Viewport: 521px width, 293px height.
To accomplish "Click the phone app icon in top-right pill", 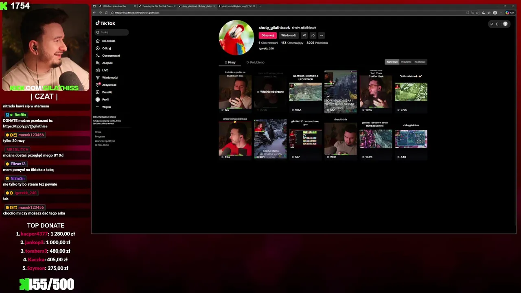I will pyautogui.click(x=497, y=24).
